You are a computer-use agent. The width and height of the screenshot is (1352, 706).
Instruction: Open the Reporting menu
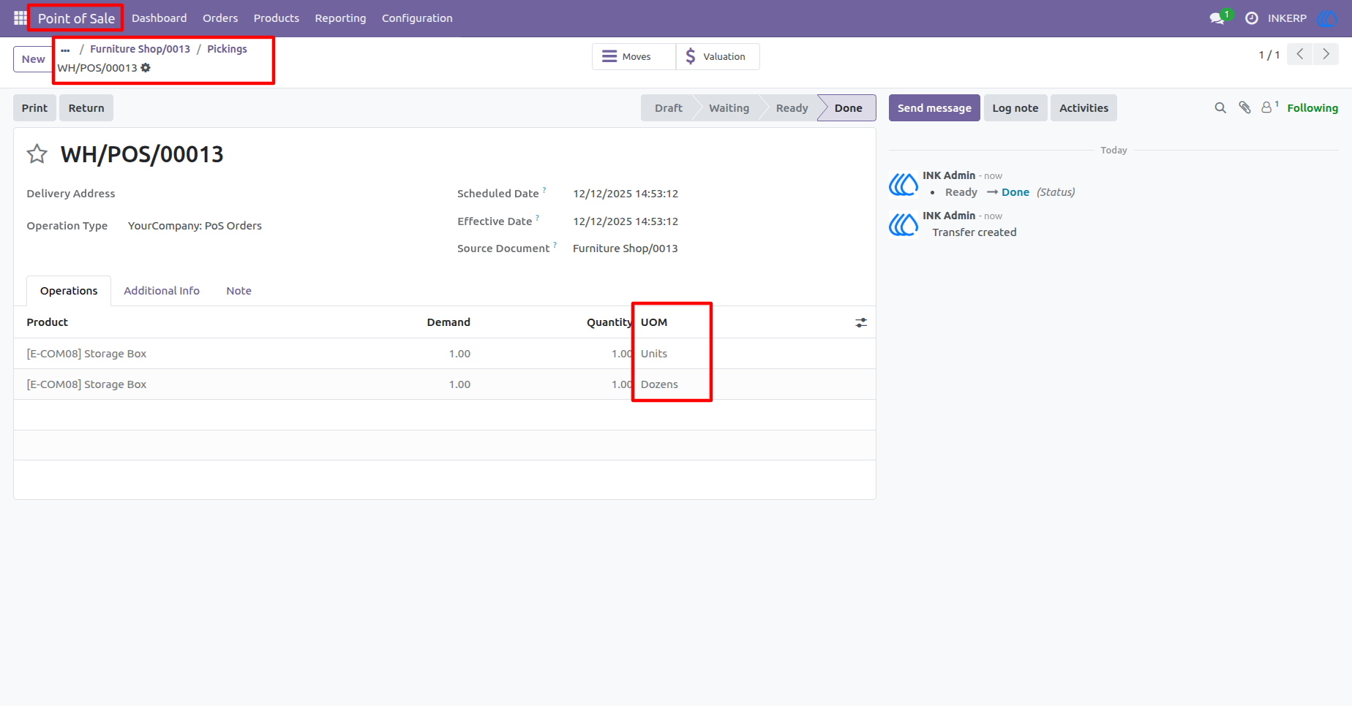(340, 18)
